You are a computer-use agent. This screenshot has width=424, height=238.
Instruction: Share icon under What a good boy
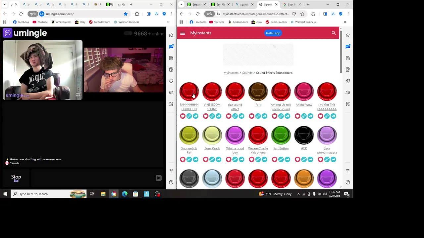coord(241,160)
